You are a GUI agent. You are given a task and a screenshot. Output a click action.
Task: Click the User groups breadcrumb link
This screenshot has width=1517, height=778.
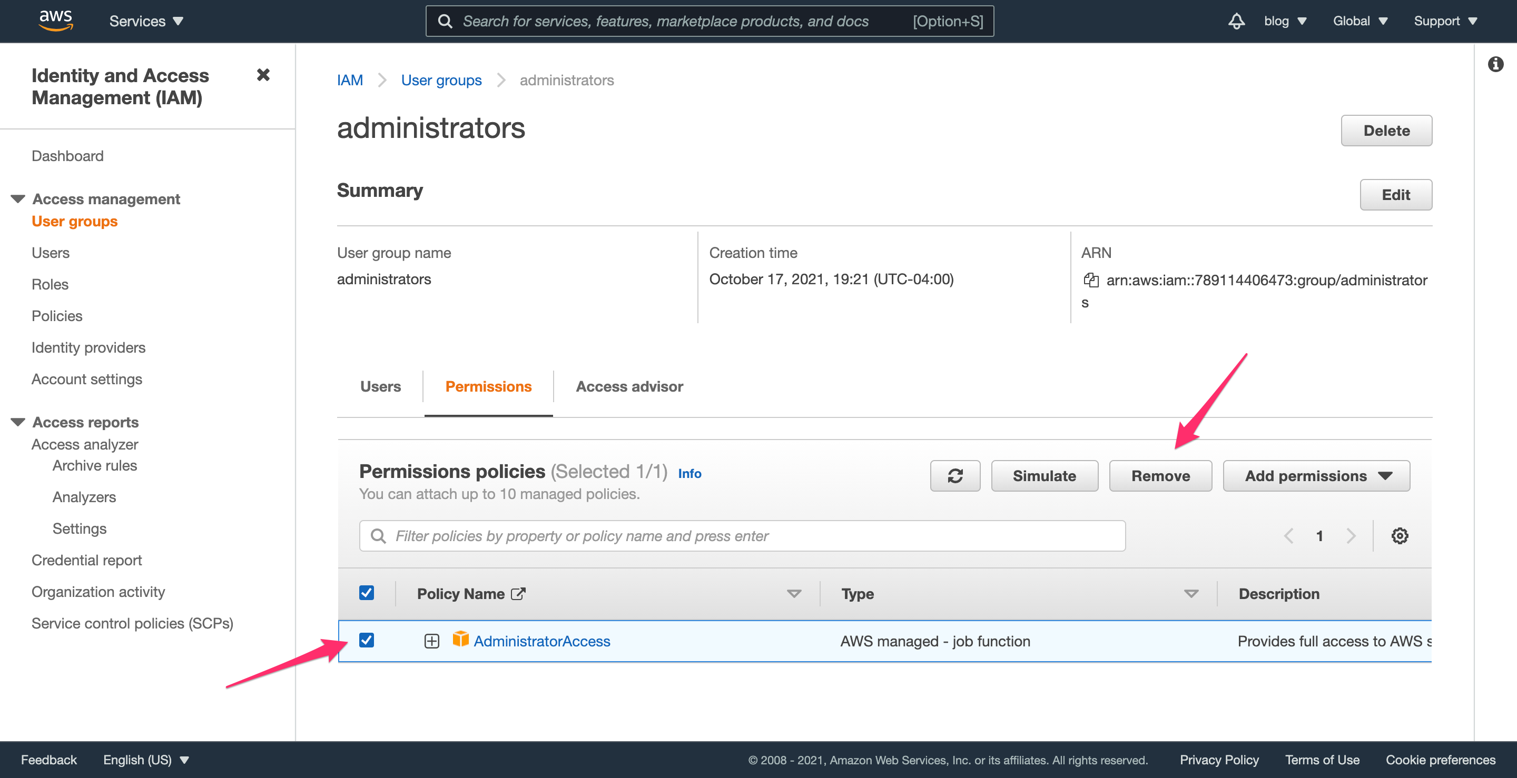click(x=441, y=80)
